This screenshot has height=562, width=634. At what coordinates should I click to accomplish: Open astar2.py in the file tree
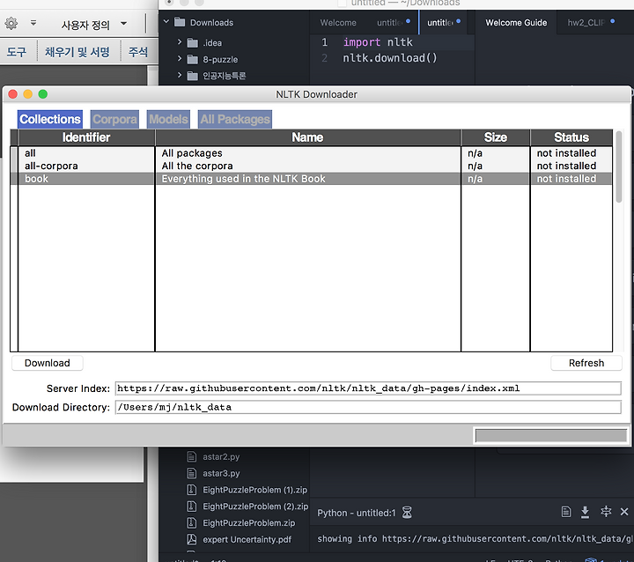coord(221,457)
